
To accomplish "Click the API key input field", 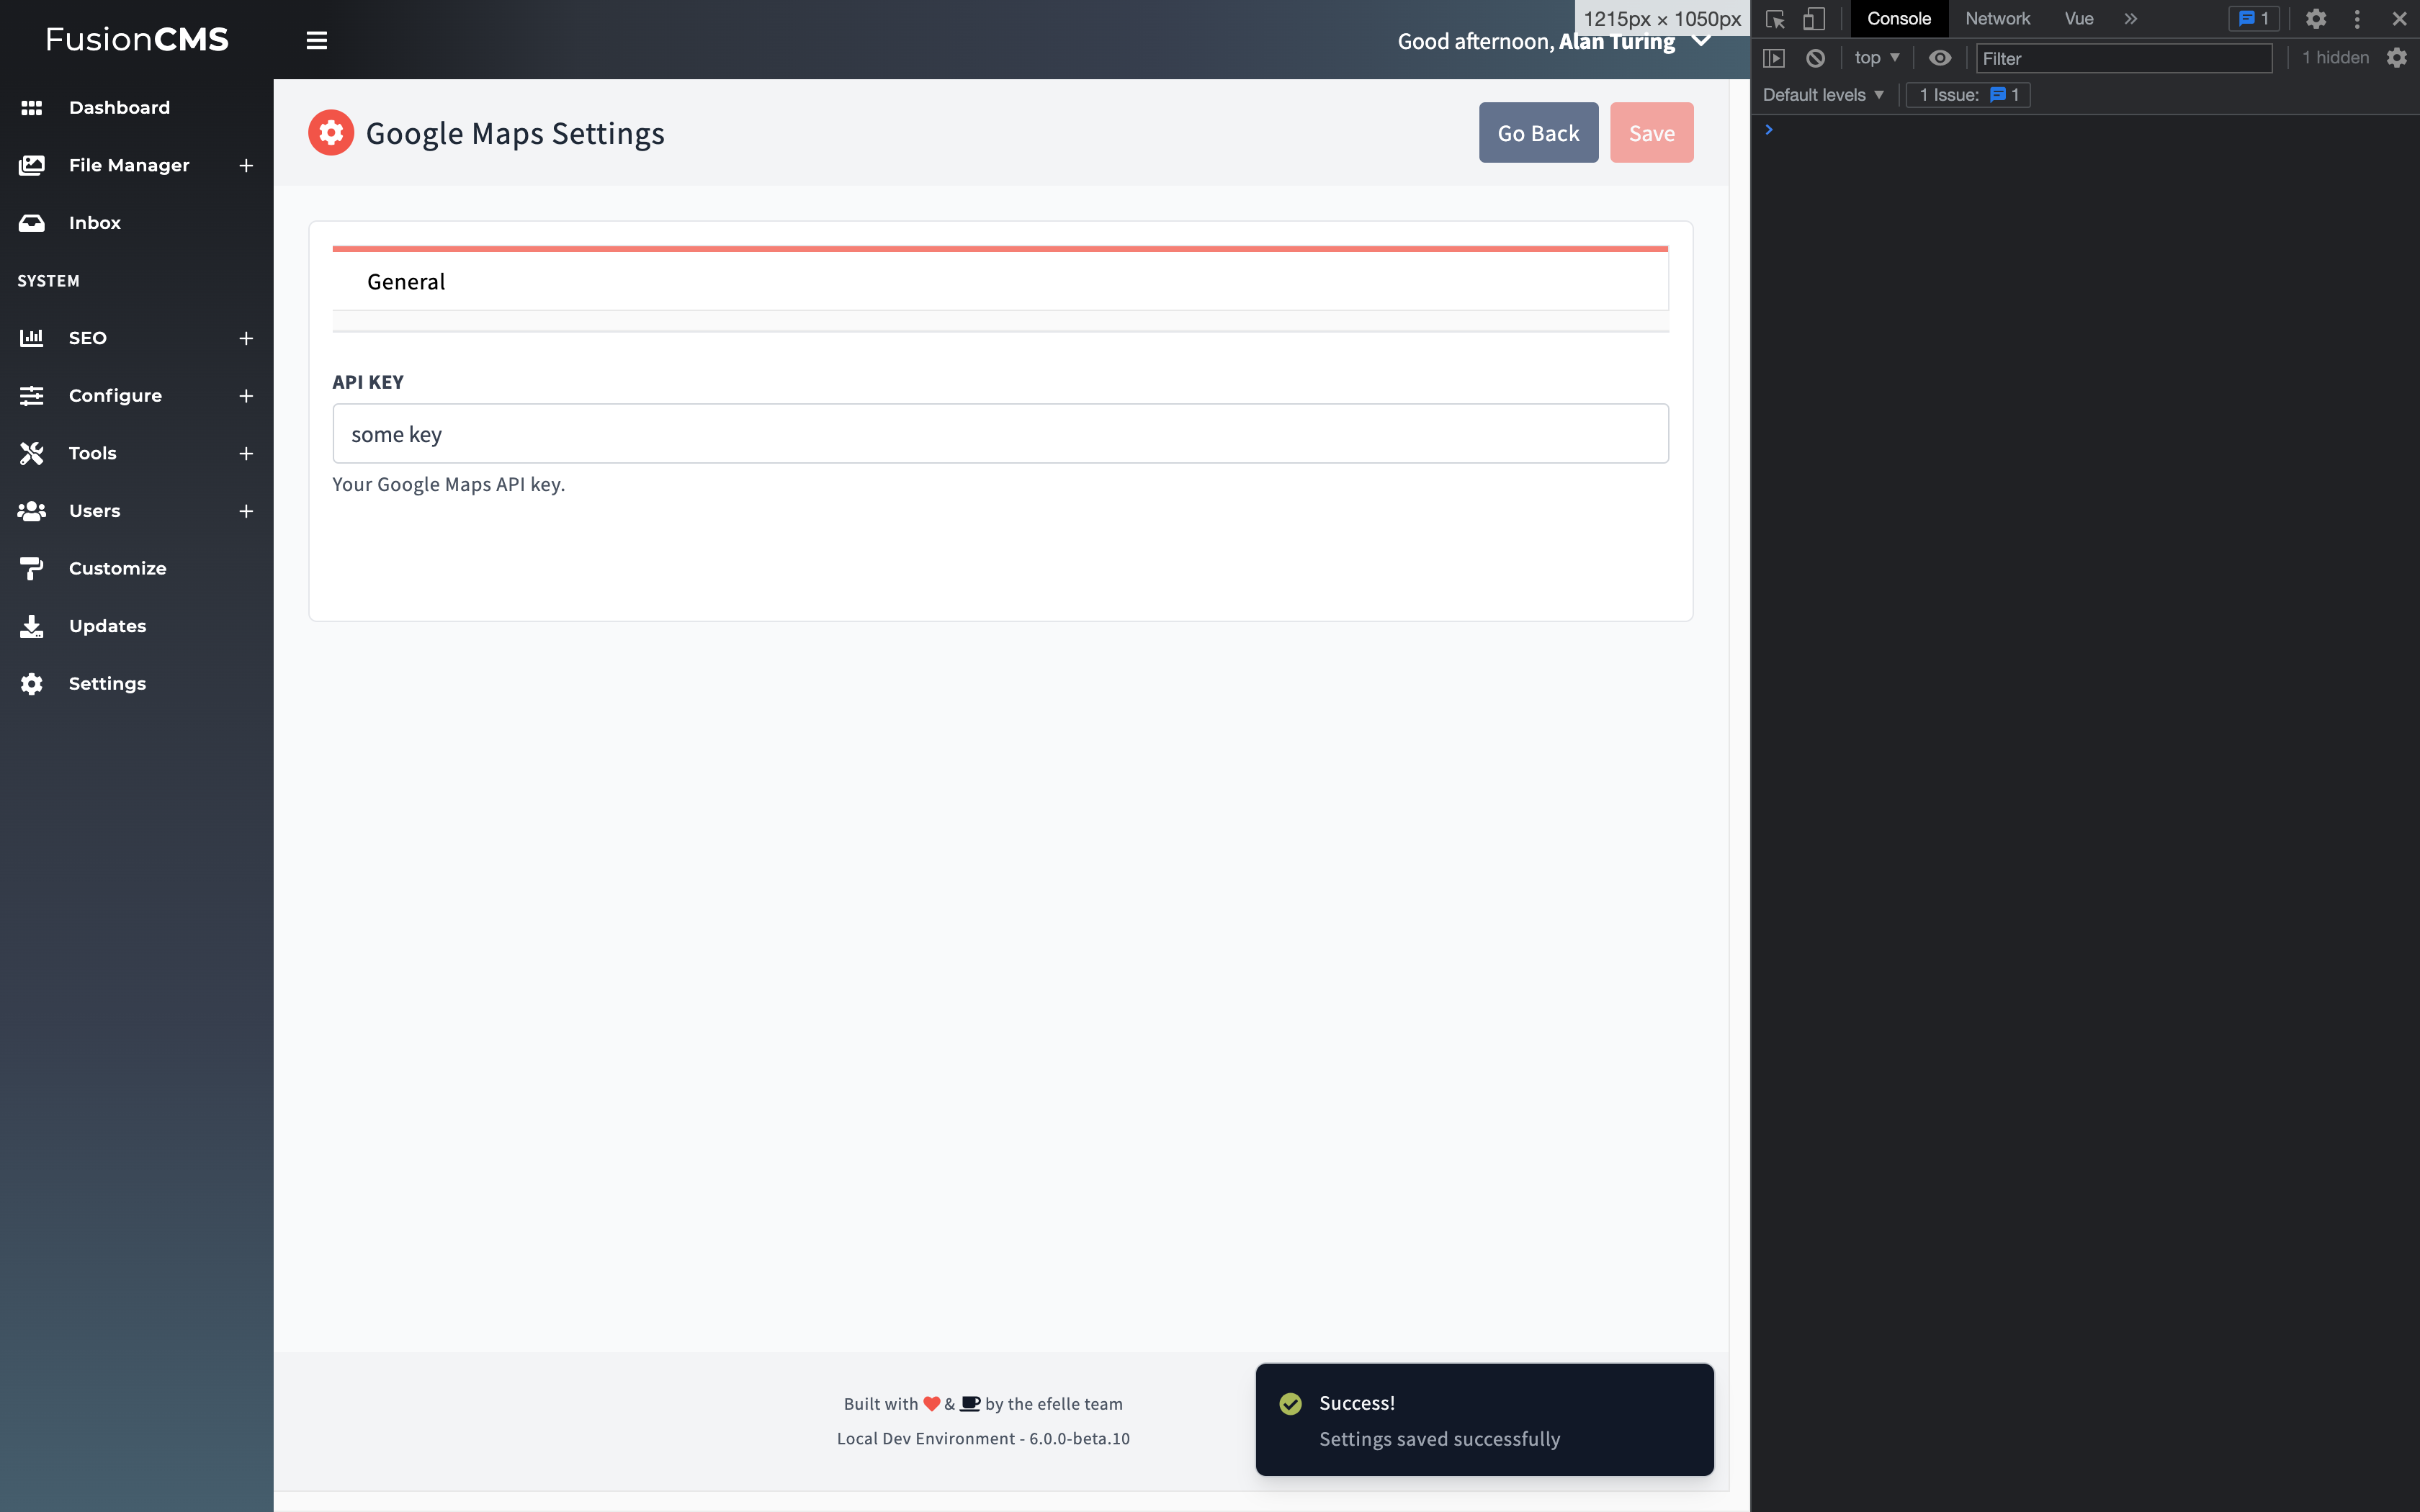I will (999, 433).
